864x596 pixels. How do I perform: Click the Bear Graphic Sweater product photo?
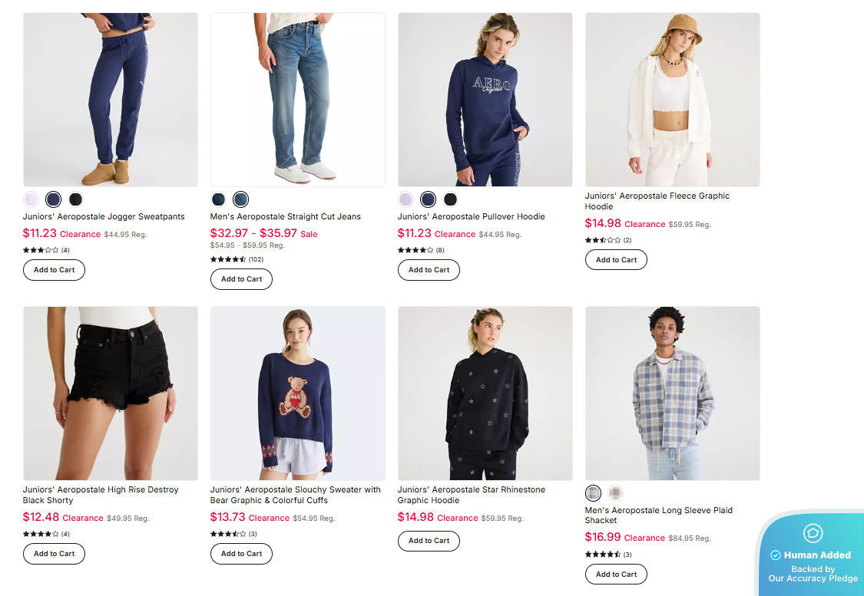(297, 392)
